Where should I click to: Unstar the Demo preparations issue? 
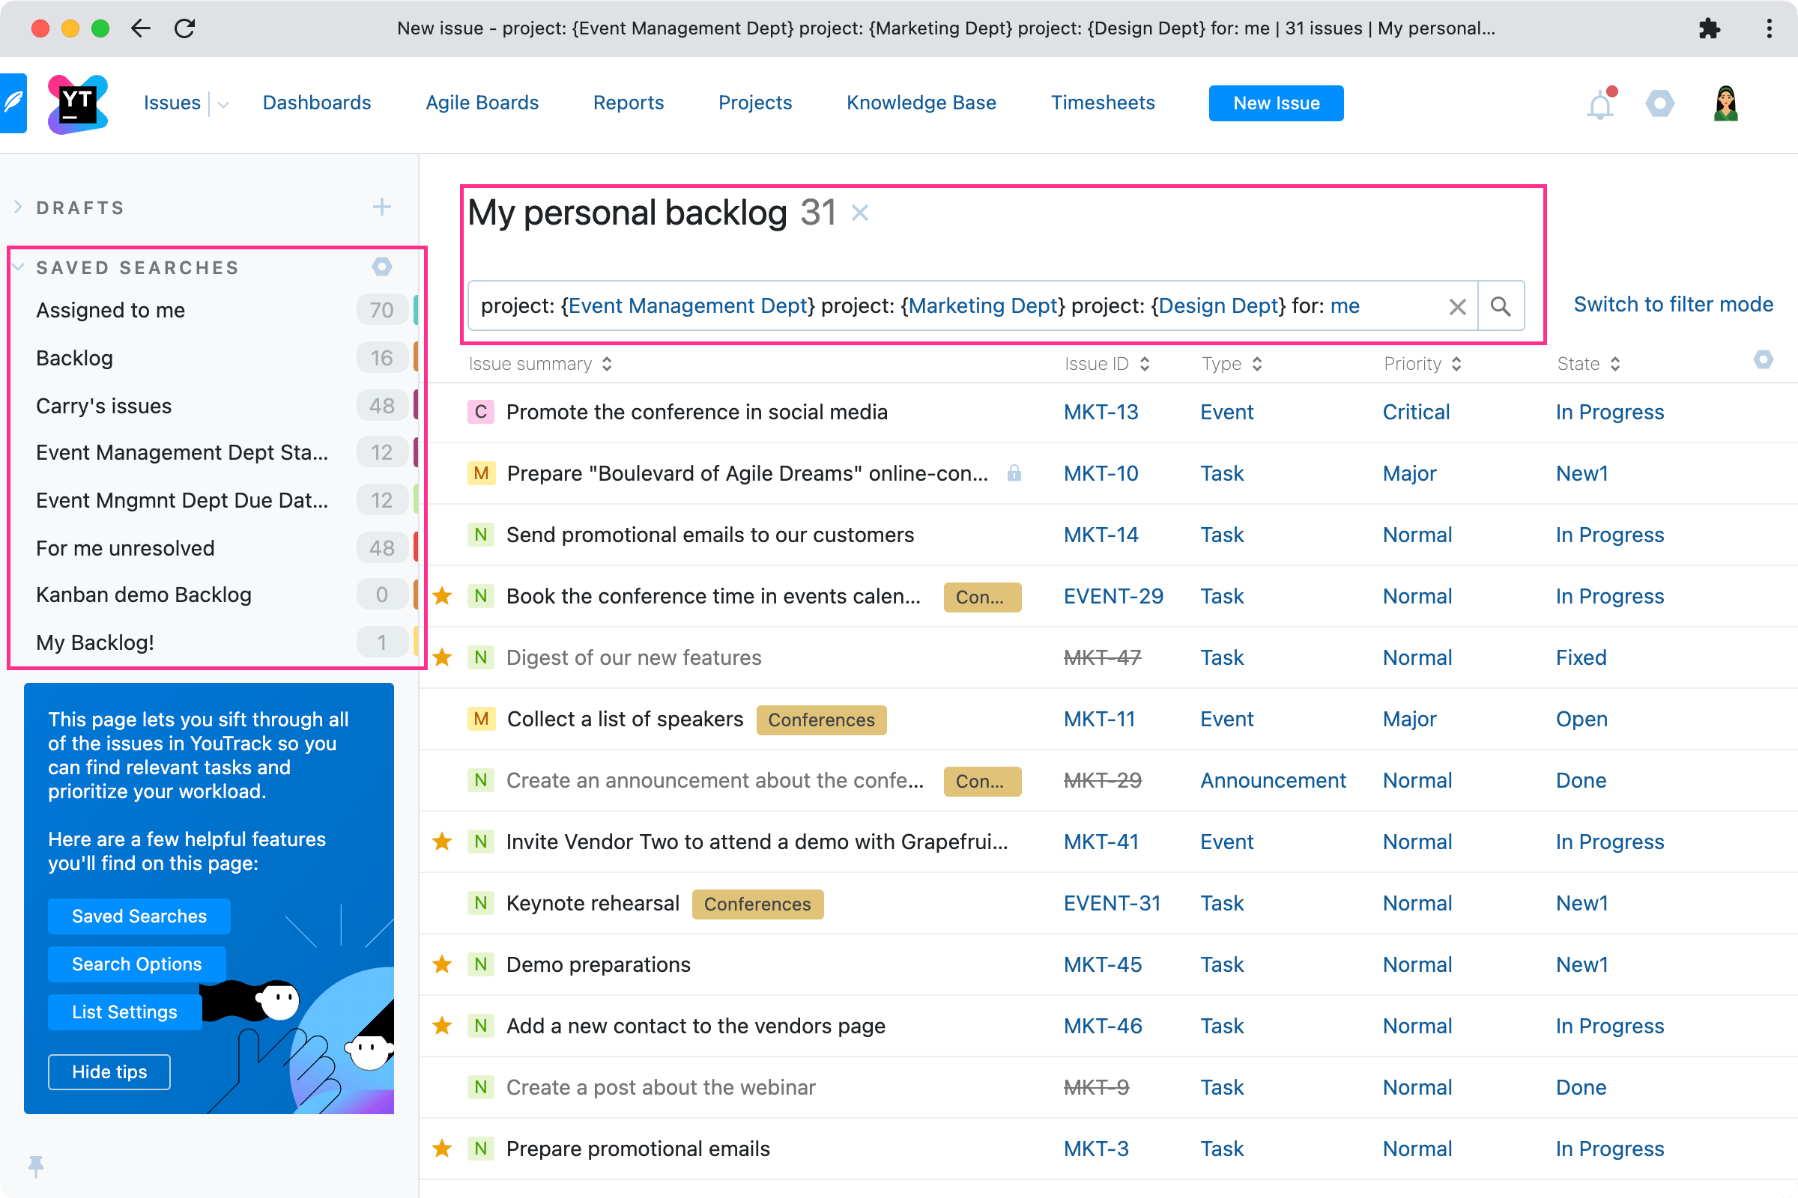(443, 964)
